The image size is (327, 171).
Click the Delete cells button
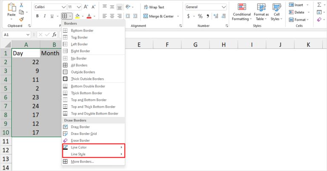297,12
